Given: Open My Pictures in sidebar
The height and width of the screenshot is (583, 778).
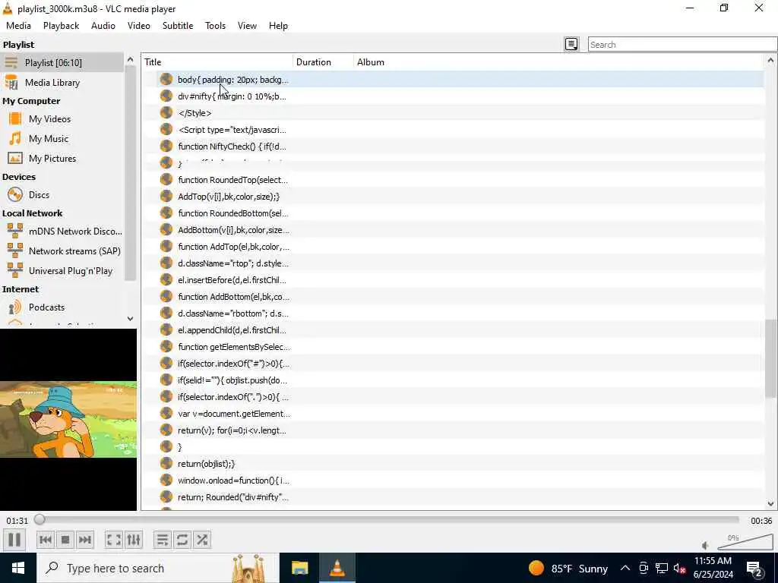Looking at the screenshot, I should point(62,159).
